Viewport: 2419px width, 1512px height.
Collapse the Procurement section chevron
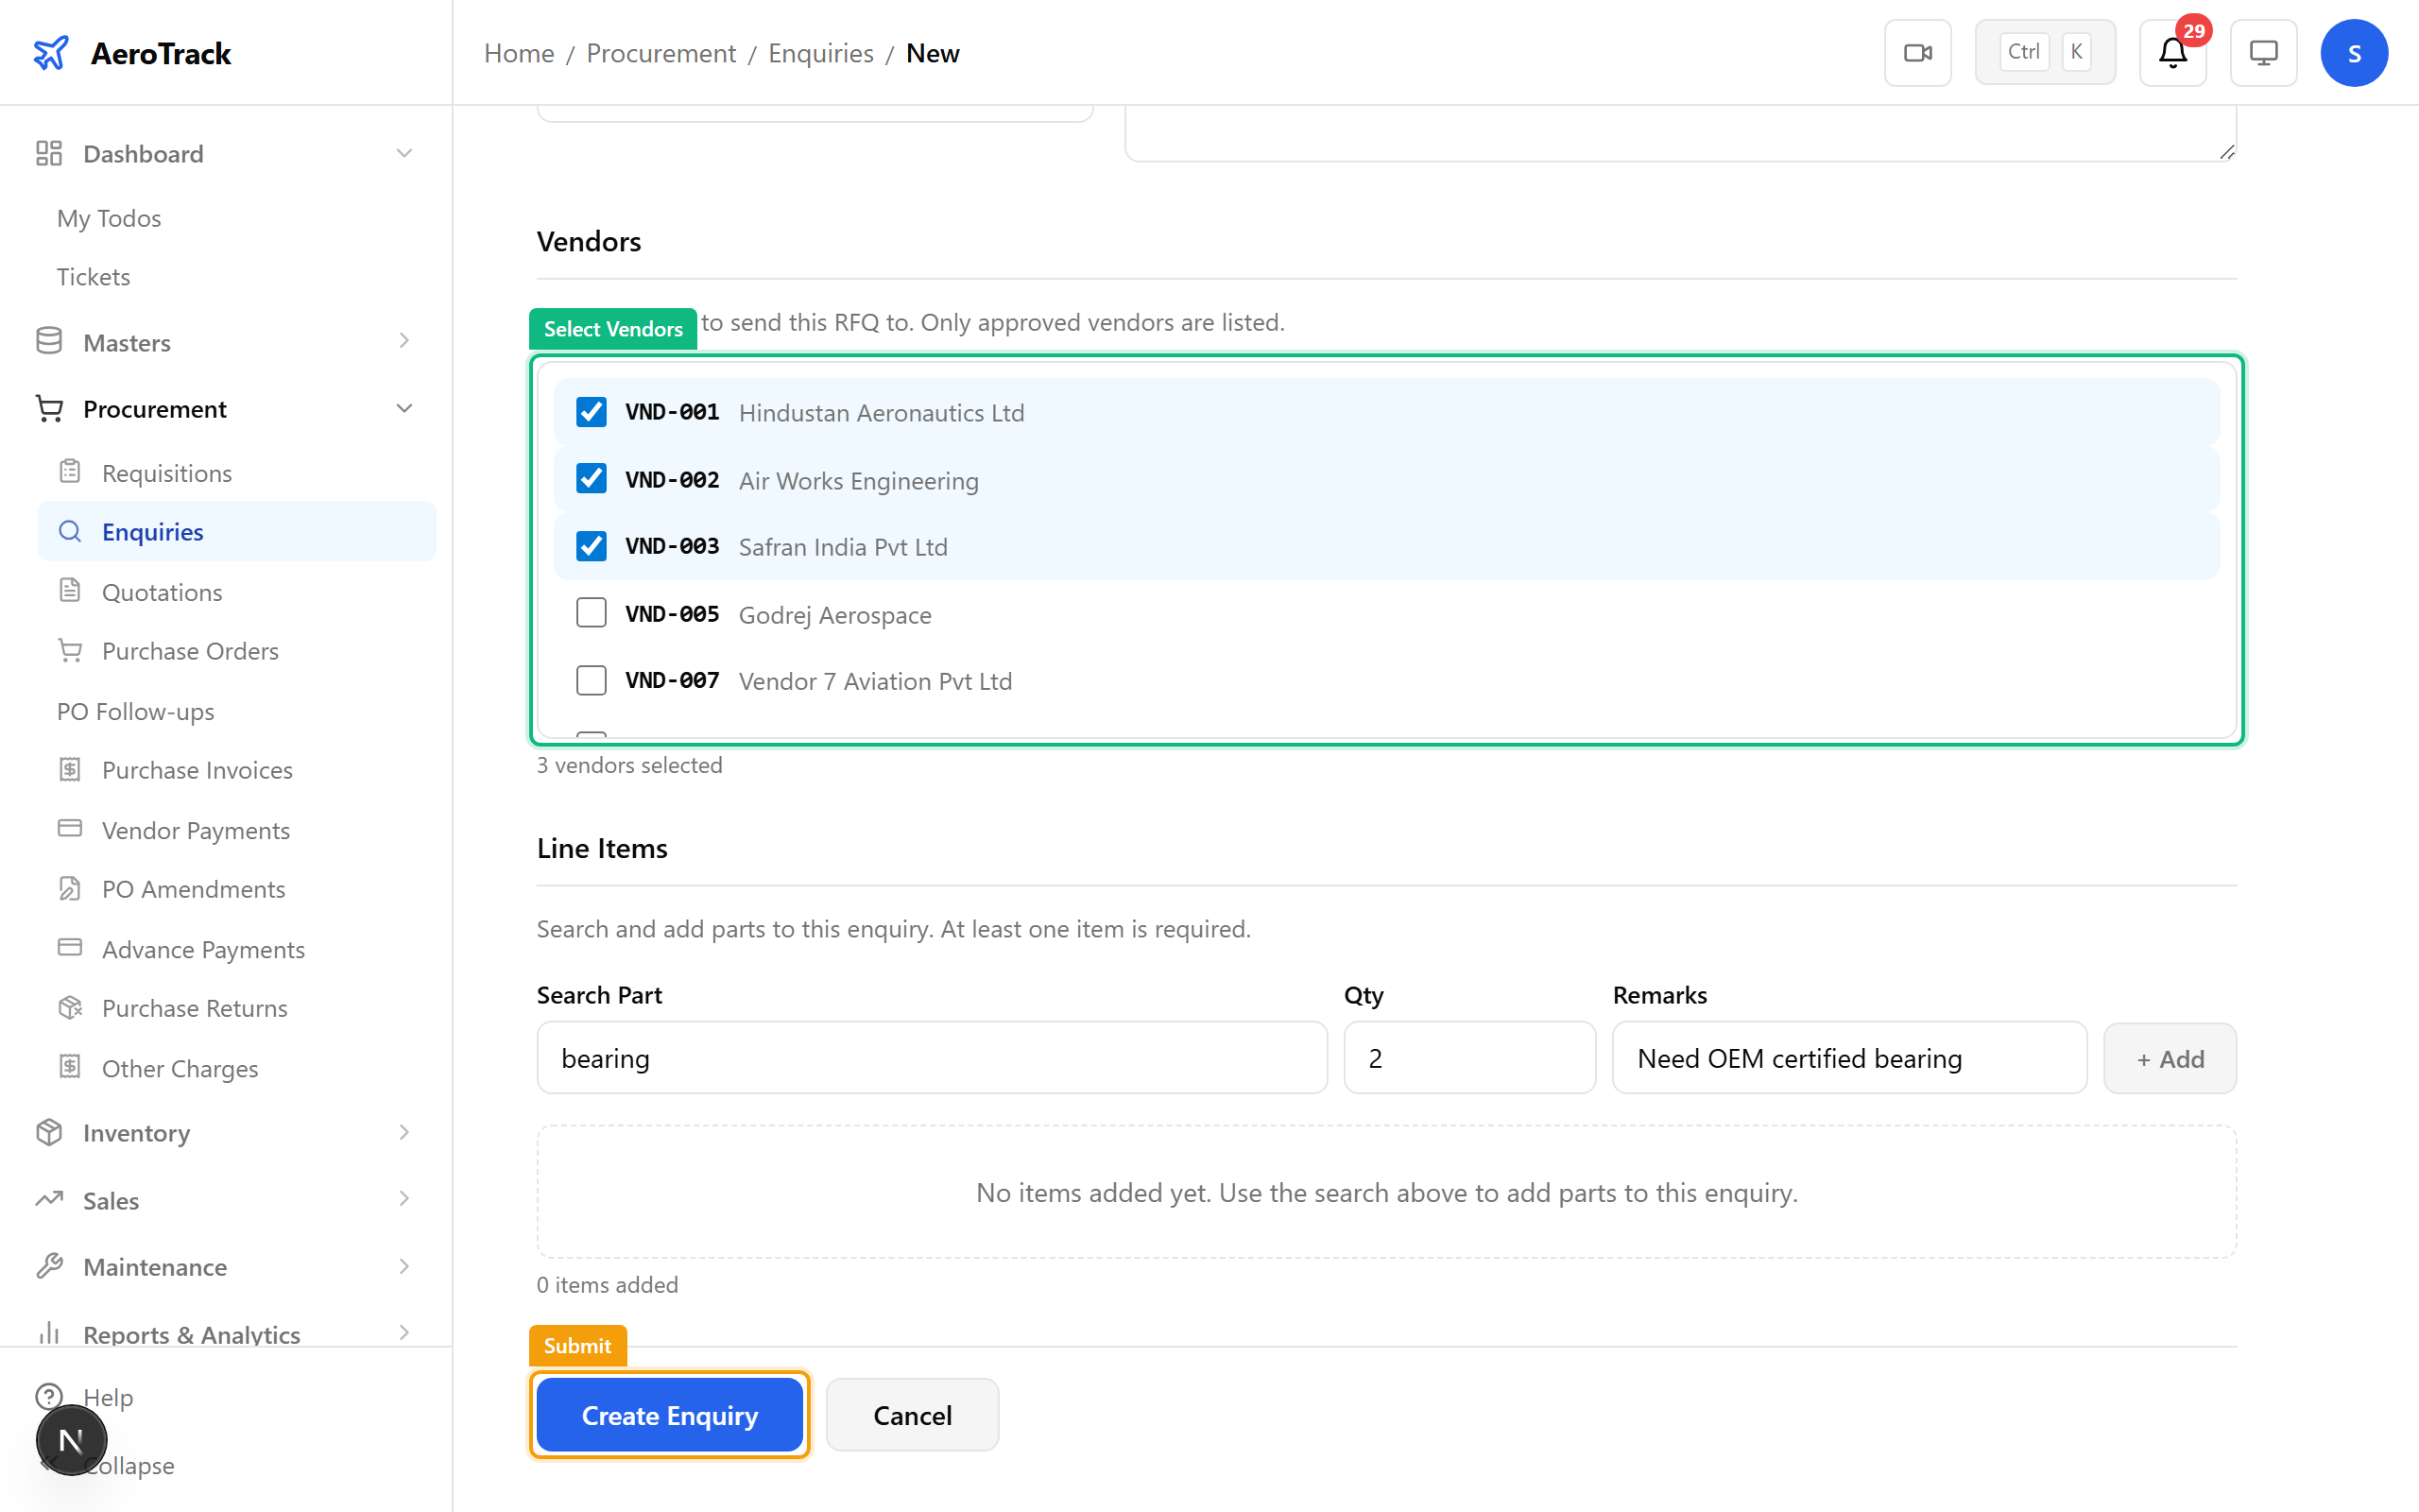pyautogui.click(x=403, y=408)
